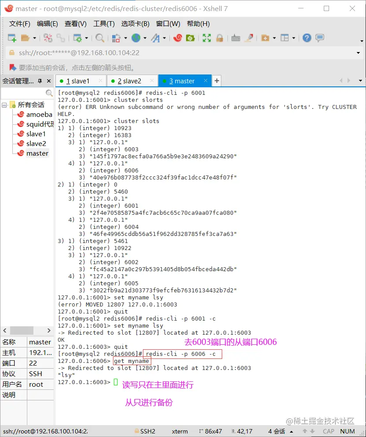The width and height of the screenshot is (366, 437).
Task: Launch Xshell from red swirl toolbar icon
Action: pos(177,38)
